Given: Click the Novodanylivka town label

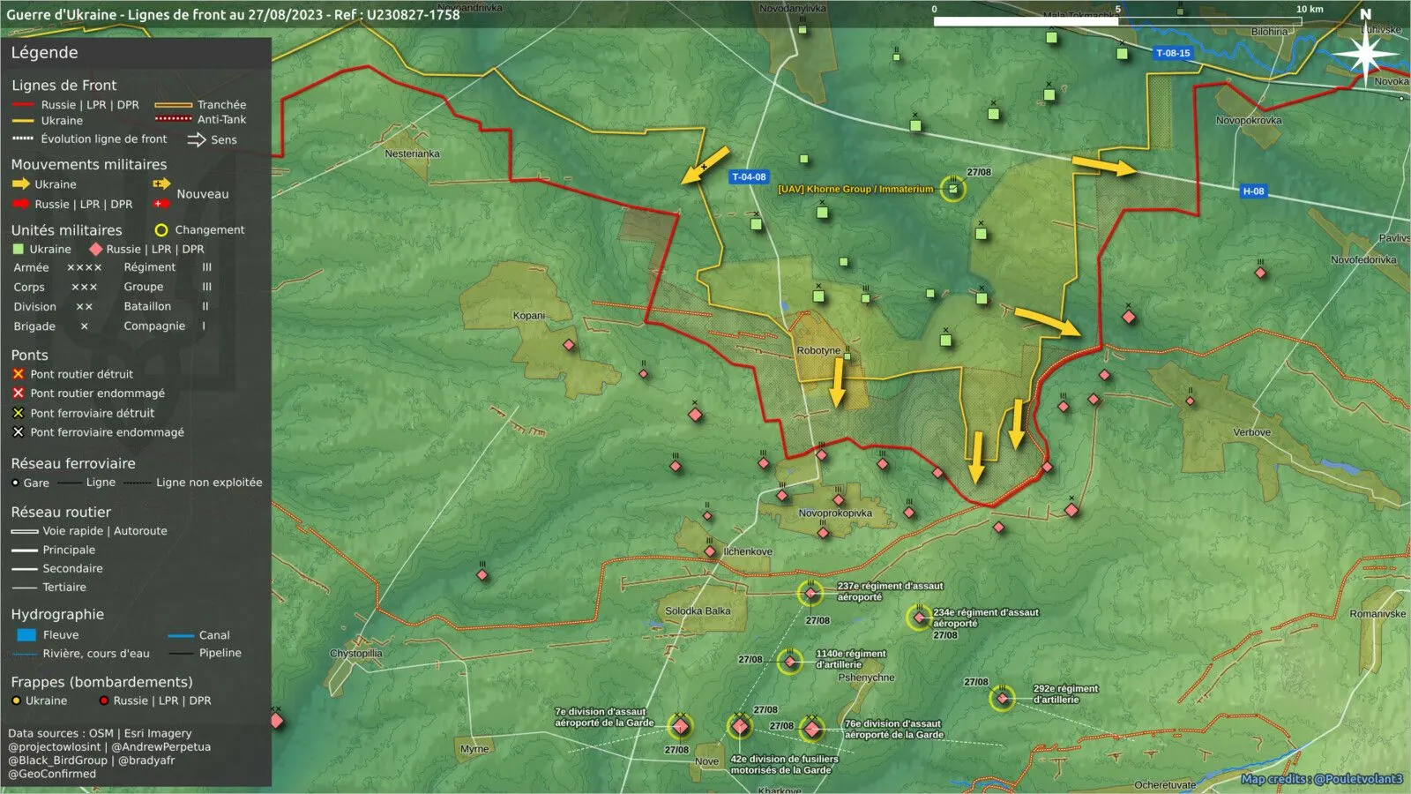Looking at the screenshot, I should pos(793,9).
